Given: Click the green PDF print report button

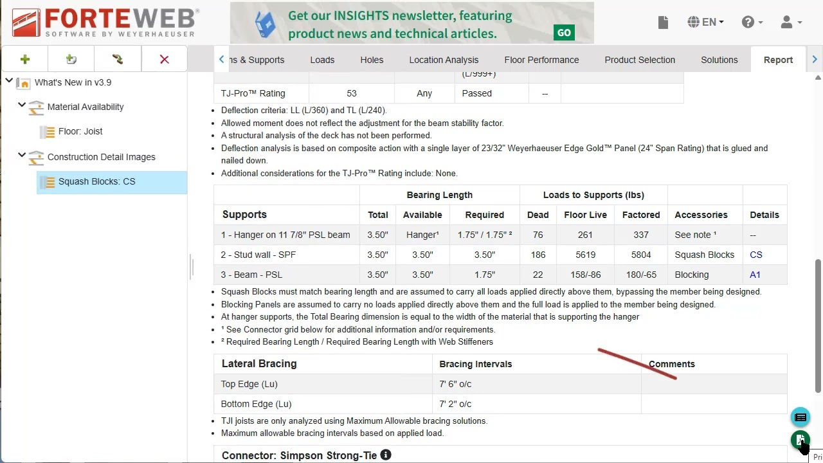Looking at the screenshot, I should coord(800,440).
